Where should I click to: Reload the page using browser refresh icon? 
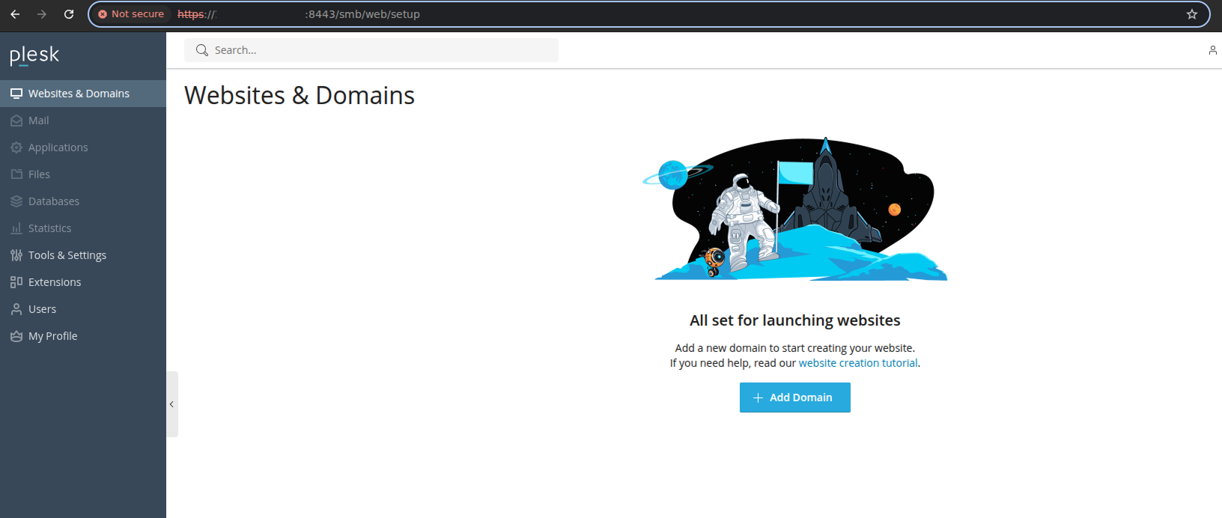[69, 14]
